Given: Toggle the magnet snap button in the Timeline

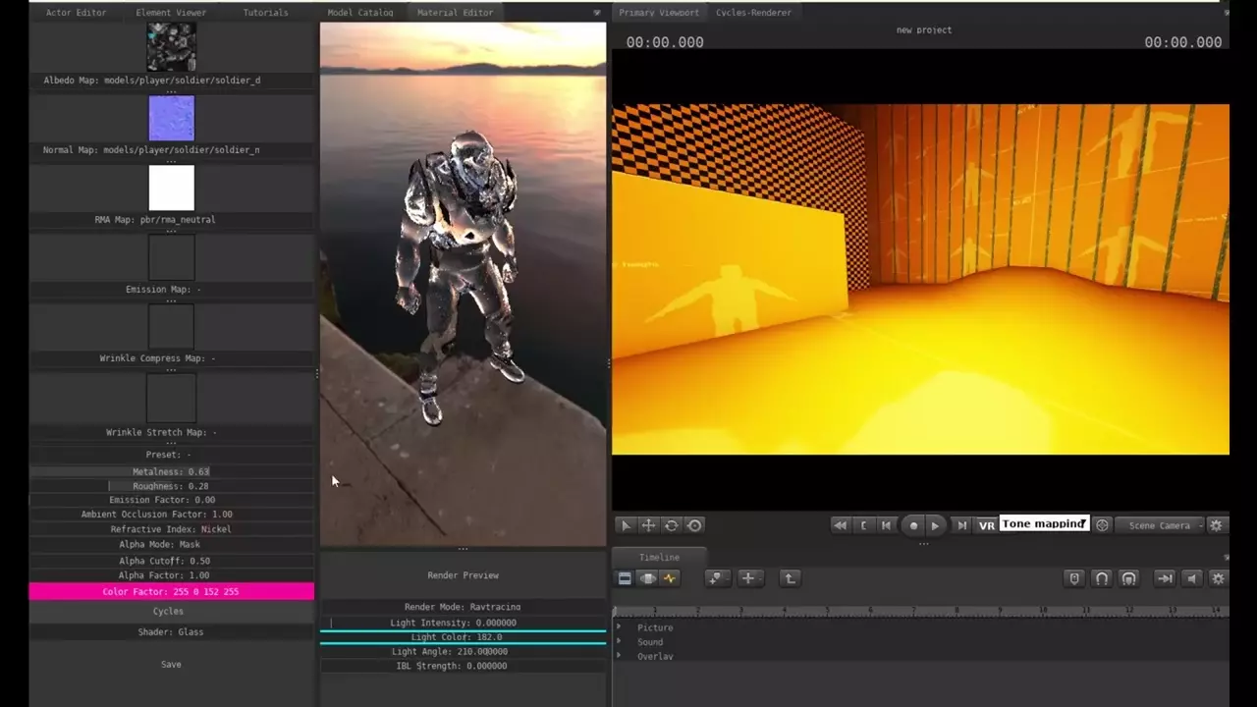Looking at the screenshot, I should [x=1102, y=578].
